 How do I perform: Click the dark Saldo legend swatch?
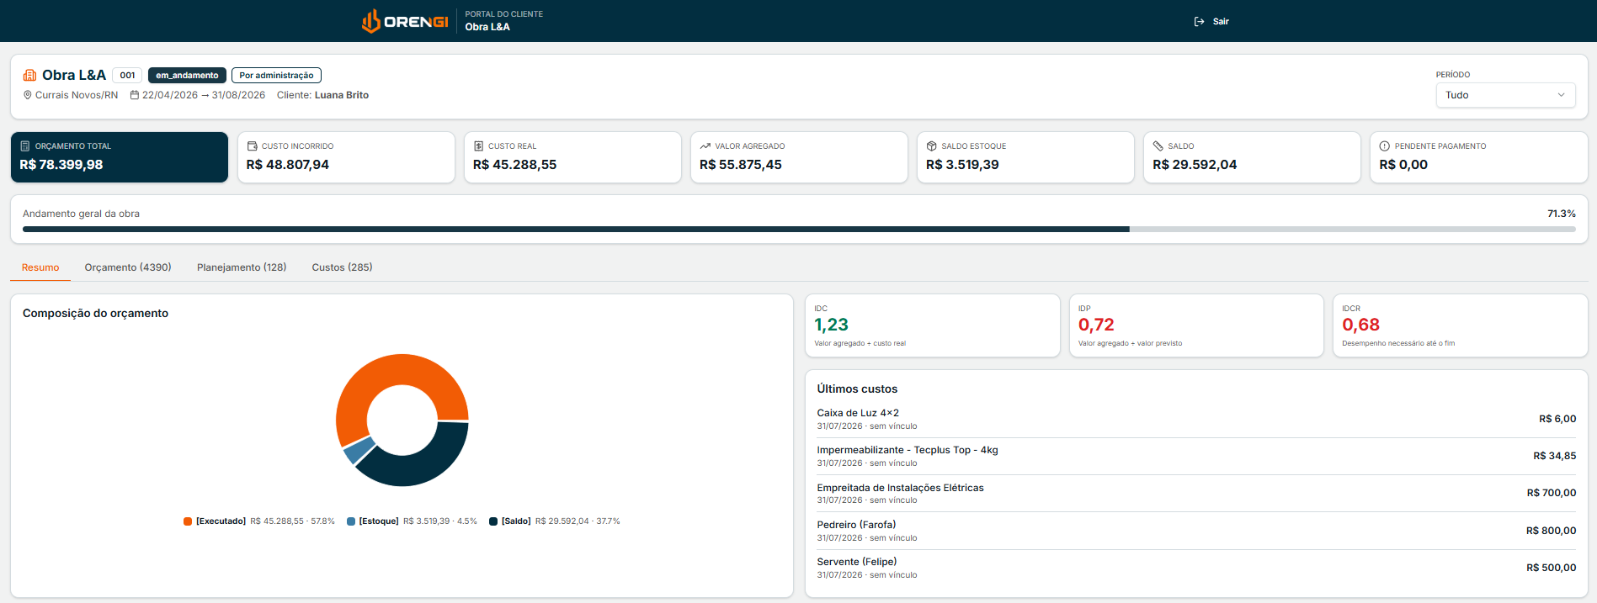click(493, 521)
